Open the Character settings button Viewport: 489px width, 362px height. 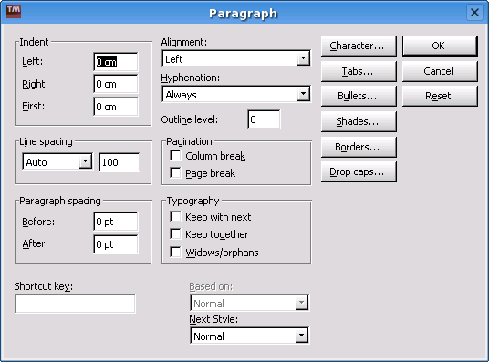point(359,46)
